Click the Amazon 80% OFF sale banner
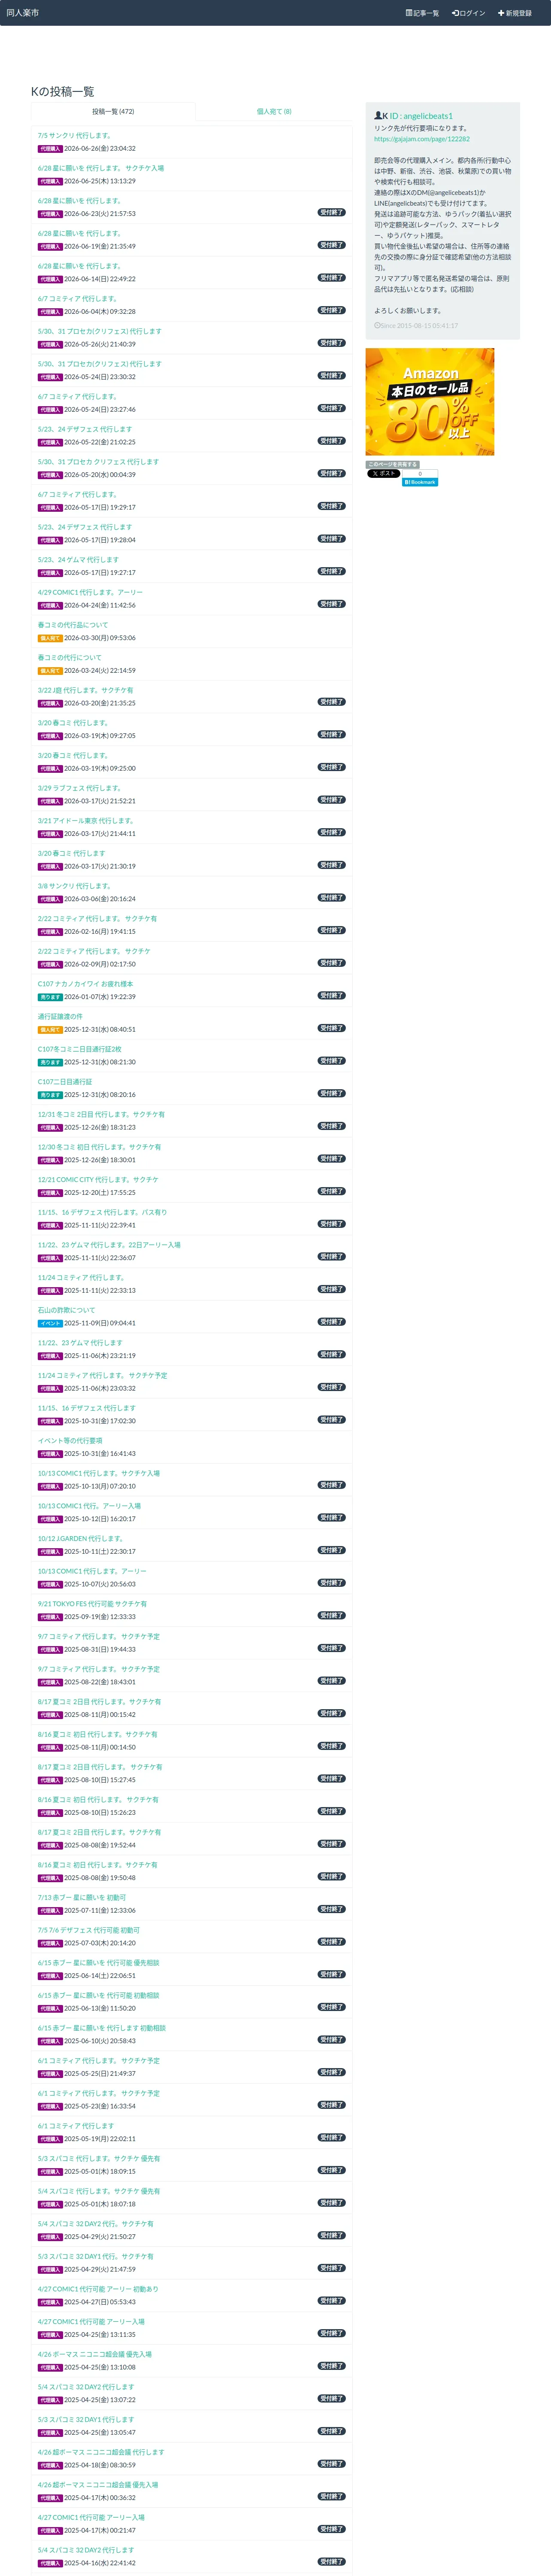 pyautogui.click(x=430, y=402)
